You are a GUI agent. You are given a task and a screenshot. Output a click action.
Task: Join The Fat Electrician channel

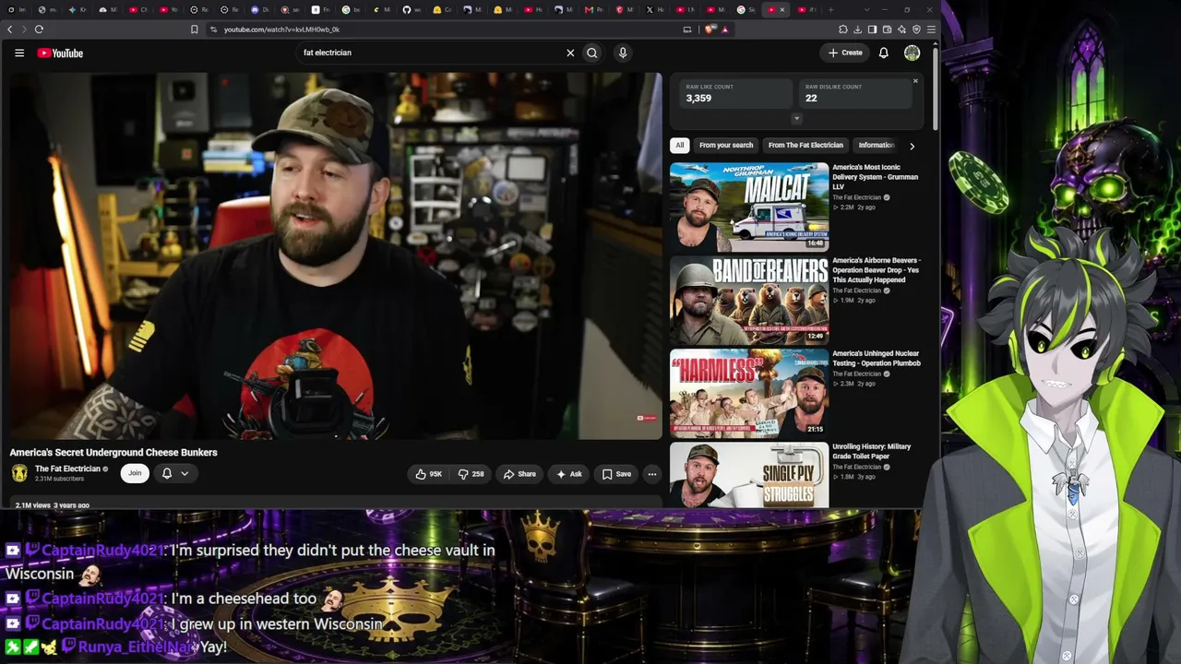[135, 473]
